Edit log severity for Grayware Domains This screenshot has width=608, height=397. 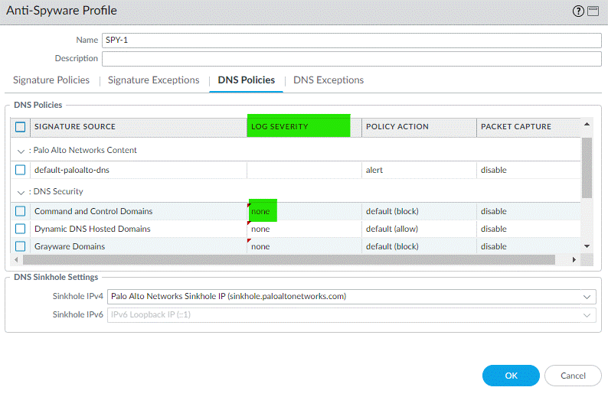pos(260,246)
